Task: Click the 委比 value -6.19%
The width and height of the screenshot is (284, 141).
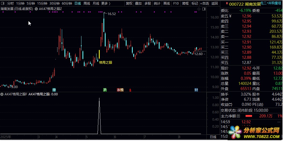Action: [x=245, y=10]
